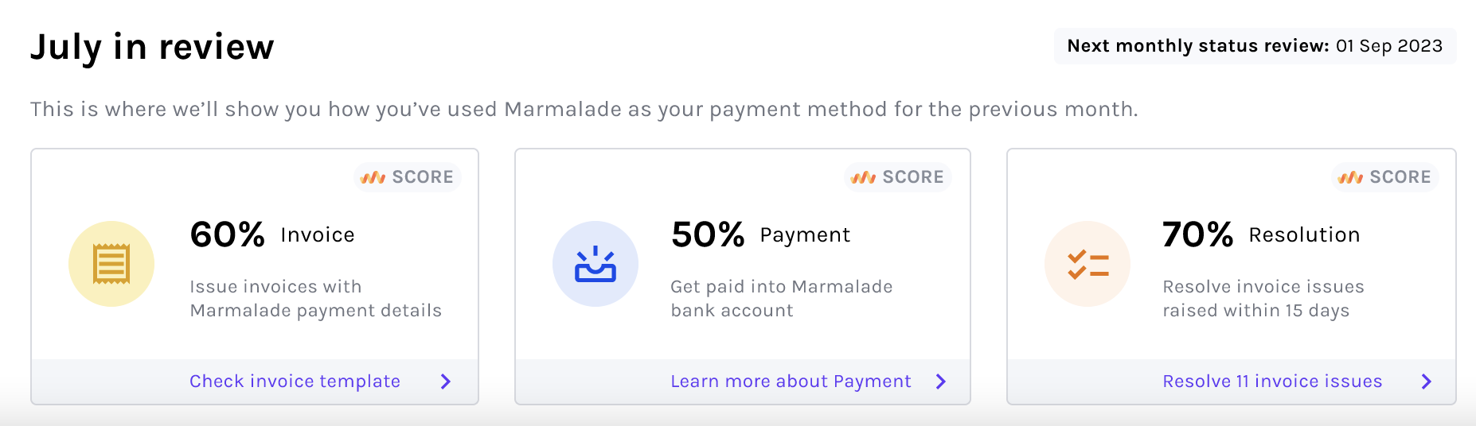The height and width of the screenshot is (426, 1476).
Task: Click the yellow invoice receipt icon
Action: [x=111, y=264]
